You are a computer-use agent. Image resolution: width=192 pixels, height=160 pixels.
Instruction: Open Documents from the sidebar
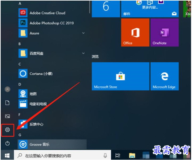[x=7, y=103]
